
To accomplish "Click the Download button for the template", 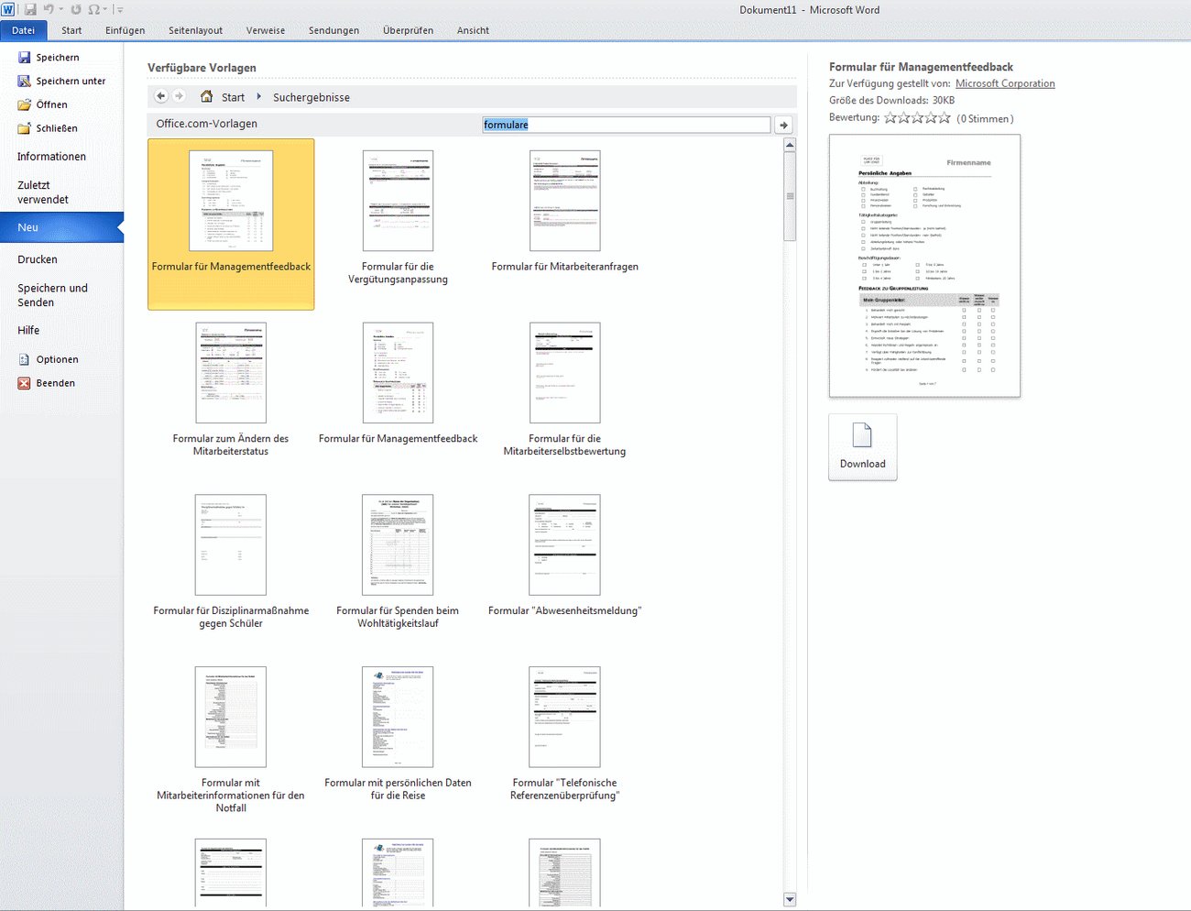I will coord(862,447).
